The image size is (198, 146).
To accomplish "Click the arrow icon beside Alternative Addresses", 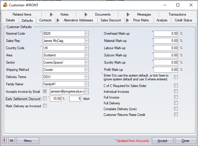I will click(x=58, y=20).
